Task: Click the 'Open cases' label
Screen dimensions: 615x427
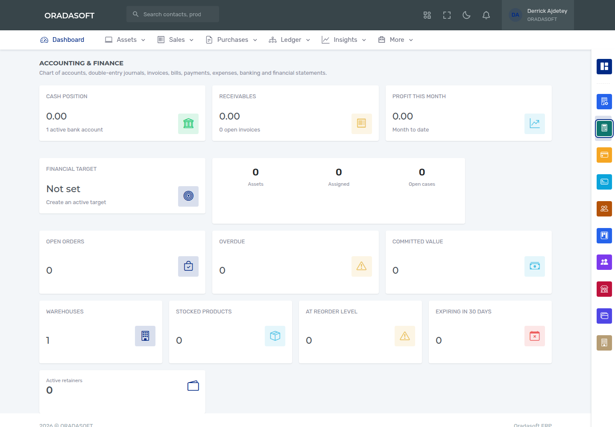Action: pyautogui.click(x=422, y=184)
